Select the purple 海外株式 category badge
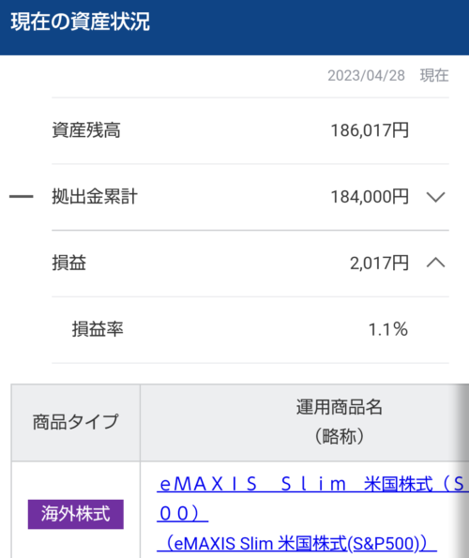This screenshot has width=469, height=558. point(76,514)
